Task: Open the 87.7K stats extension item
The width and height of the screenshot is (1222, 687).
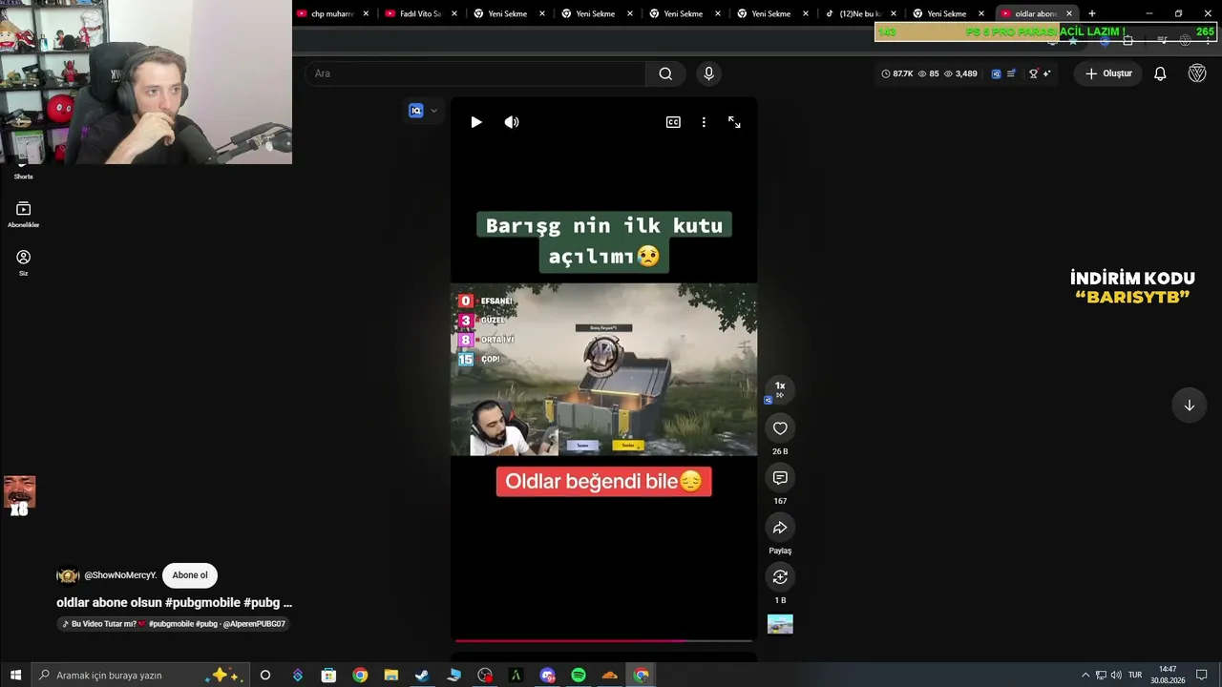Action: pos(897,73)
